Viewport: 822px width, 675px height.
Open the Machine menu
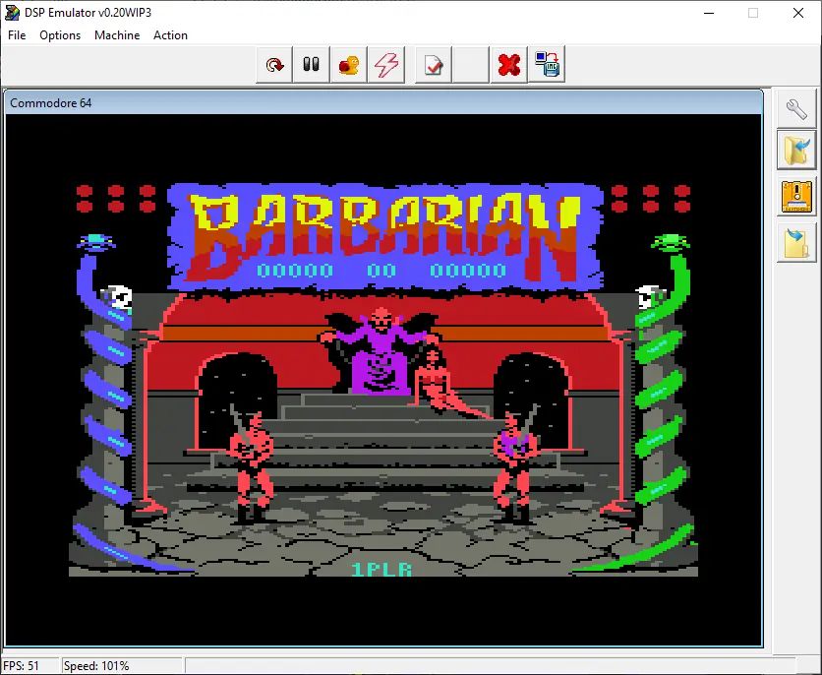117,35
